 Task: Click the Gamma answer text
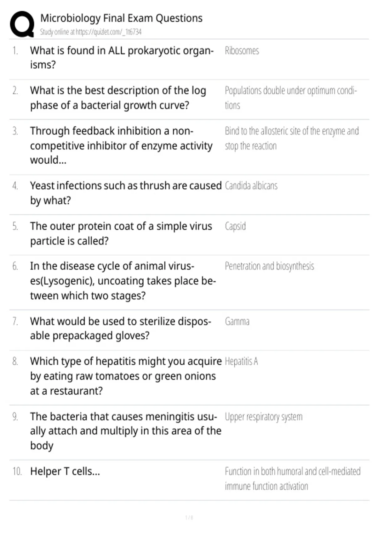point(237,322)
